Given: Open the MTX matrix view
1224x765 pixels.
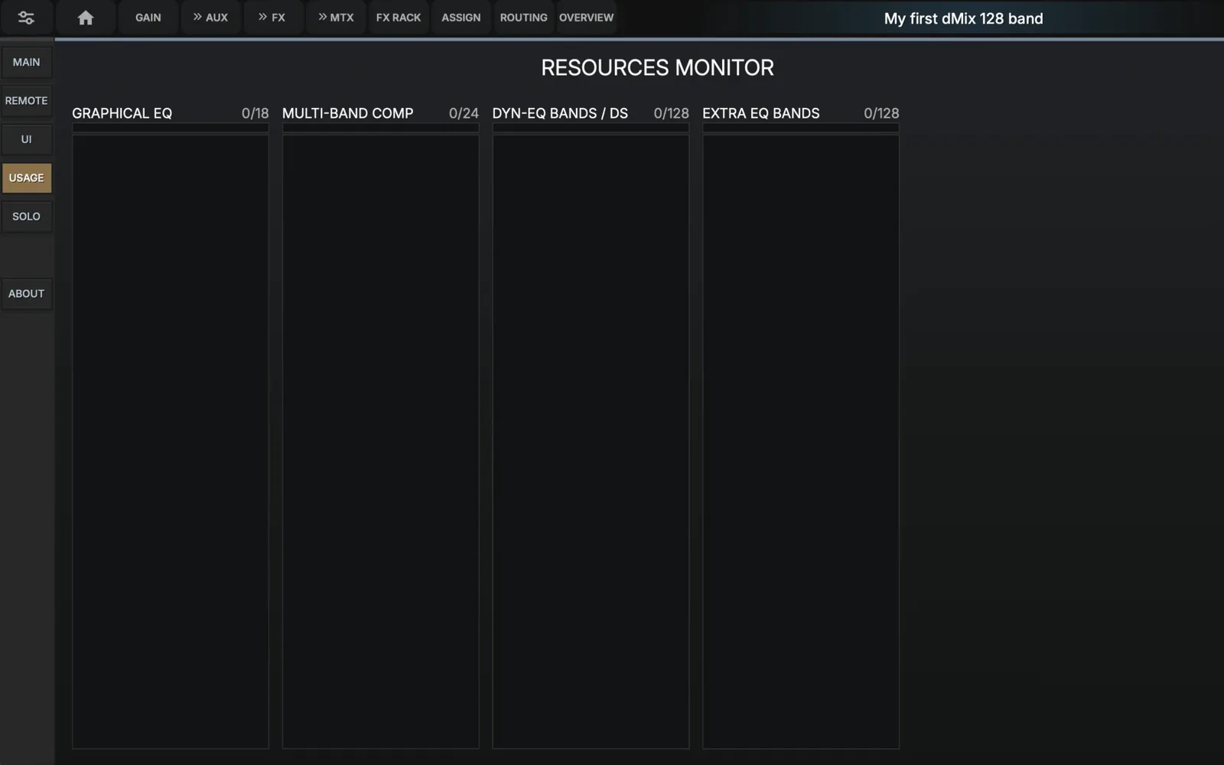Looking at the screenshot, I should click(336, 18).
